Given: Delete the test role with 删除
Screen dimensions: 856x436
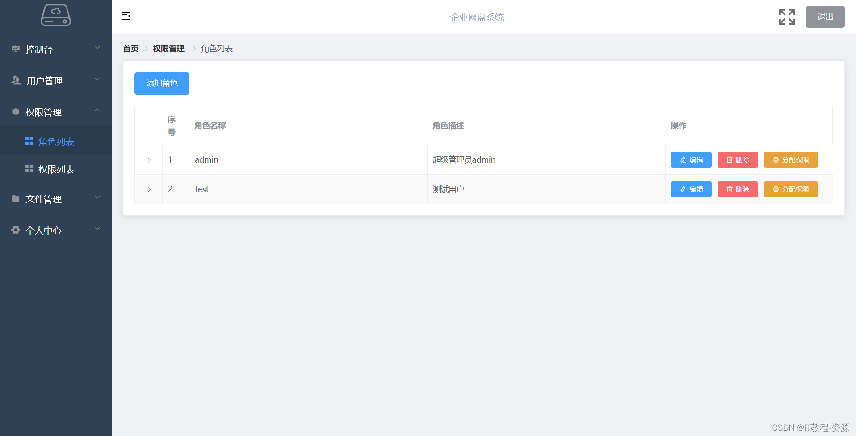Looking at the screenshot, I should [738, 189].
